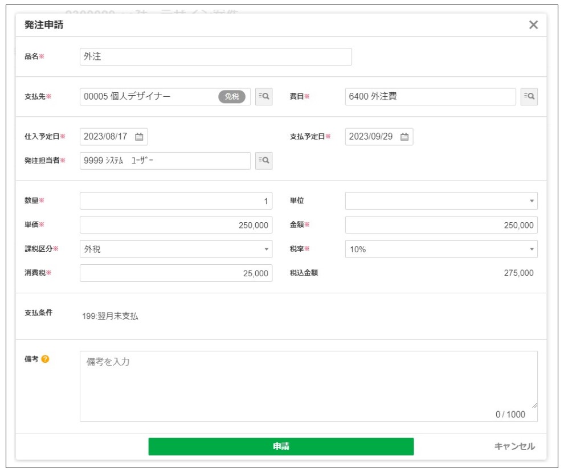This screenshot has width=564, height=471.
Task: Open the 支払先 search lookup icon
Action: point(263,97)
